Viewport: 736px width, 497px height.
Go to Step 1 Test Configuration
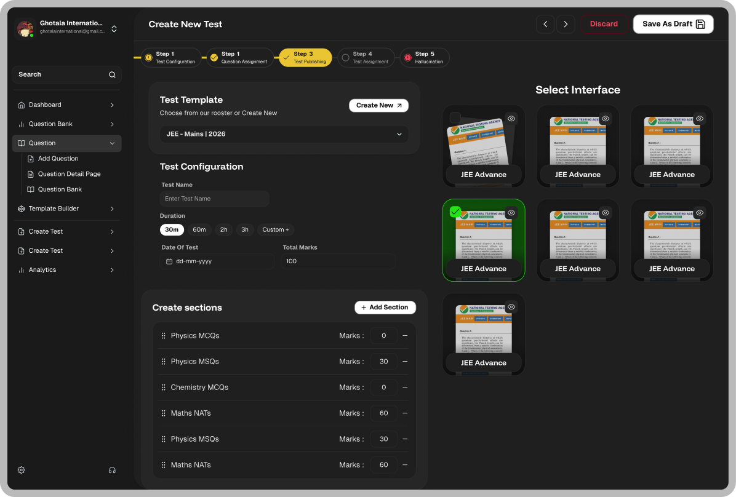(171, 58)
